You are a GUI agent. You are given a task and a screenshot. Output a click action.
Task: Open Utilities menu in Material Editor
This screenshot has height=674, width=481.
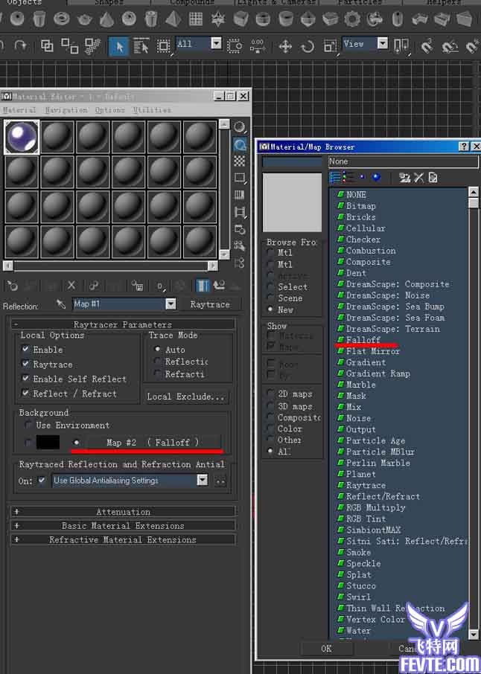pos(152,110)
